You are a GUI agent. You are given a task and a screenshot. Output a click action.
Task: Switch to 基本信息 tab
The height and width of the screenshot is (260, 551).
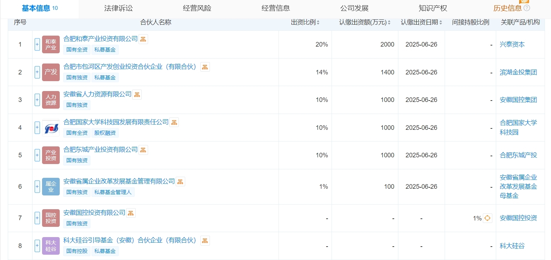40,8
